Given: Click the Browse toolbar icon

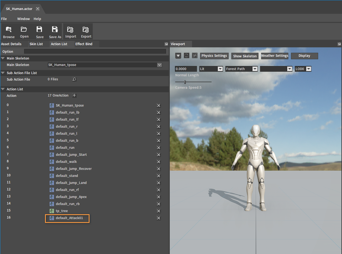Looking at the screenshot, I should click(x=9, y=32).
